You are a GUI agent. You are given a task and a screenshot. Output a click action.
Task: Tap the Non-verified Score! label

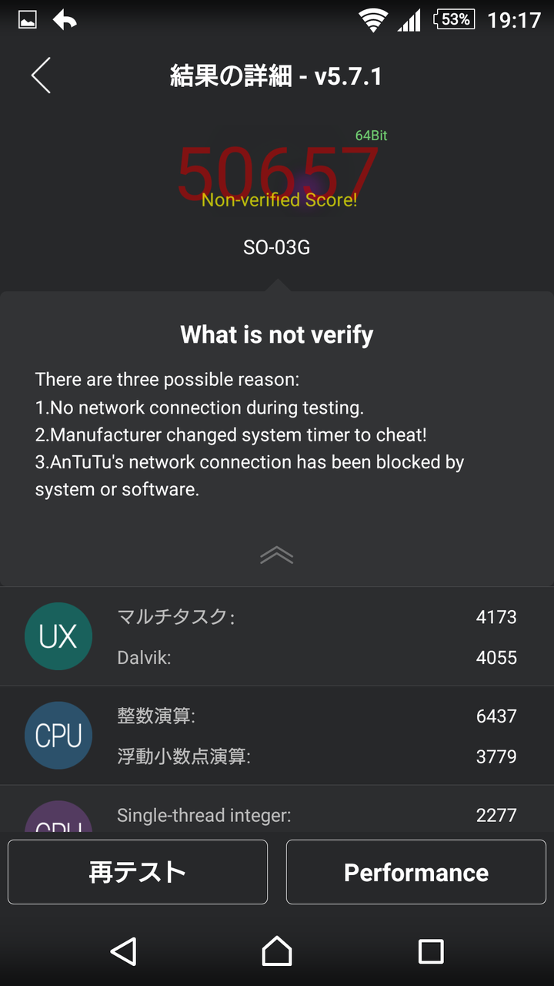tap(279, 200)
